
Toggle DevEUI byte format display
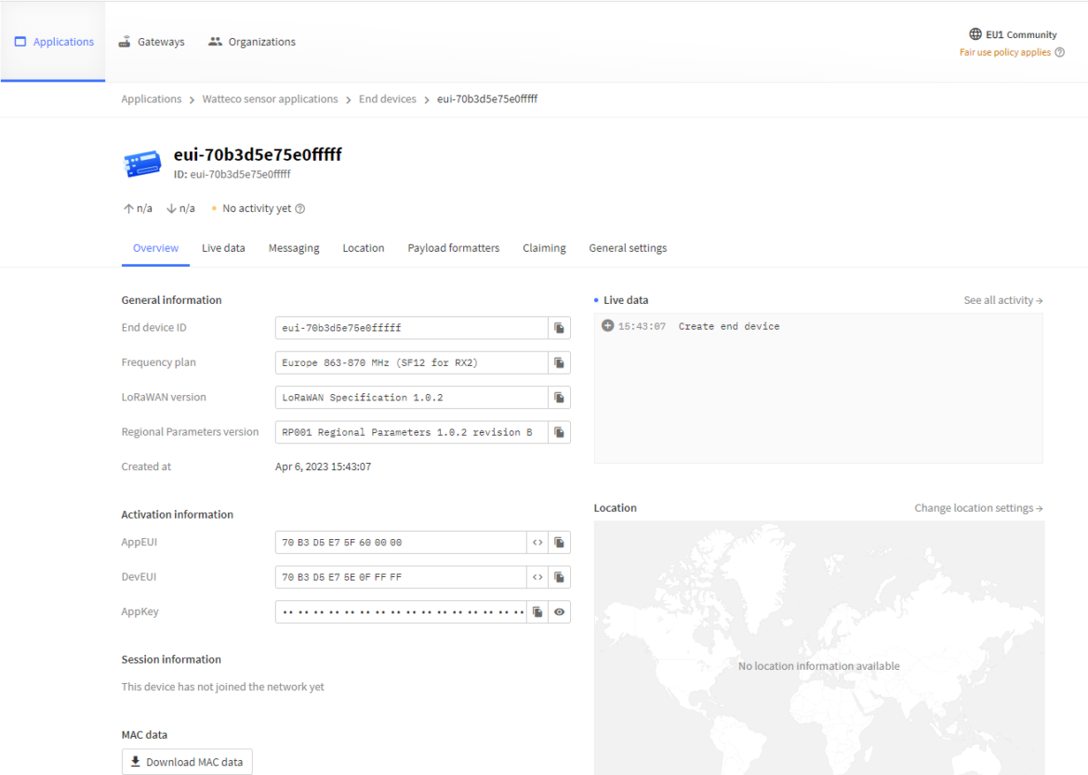pyautogui.click(x=537, y=577)
